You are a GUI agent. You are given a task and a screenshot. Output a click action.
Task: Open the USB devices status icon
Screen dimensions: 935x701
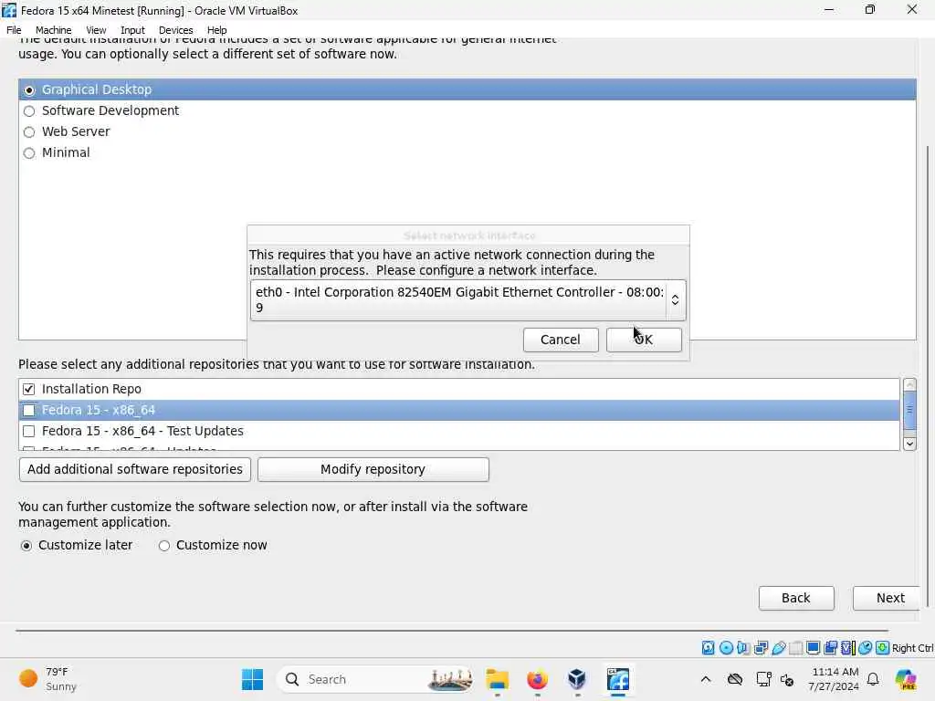(778, 648)
